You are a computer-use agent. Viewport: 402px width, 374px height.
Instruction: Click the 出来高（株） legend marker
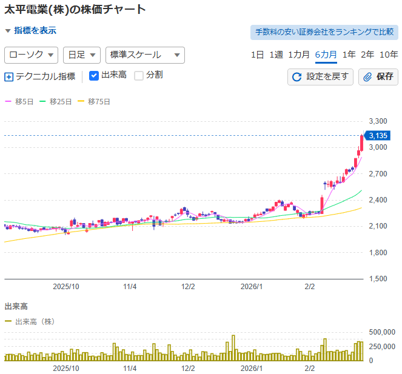point(8,322)
